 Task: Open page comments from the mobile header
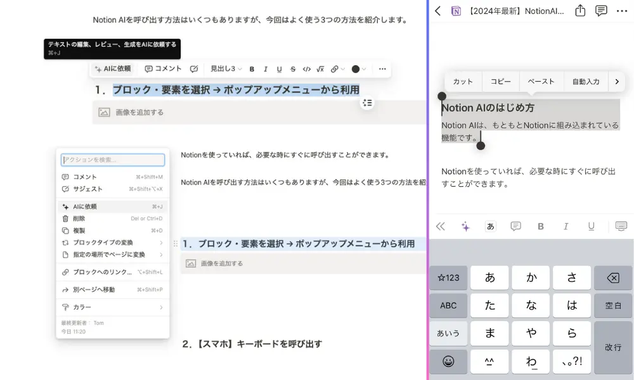point(601,11)
